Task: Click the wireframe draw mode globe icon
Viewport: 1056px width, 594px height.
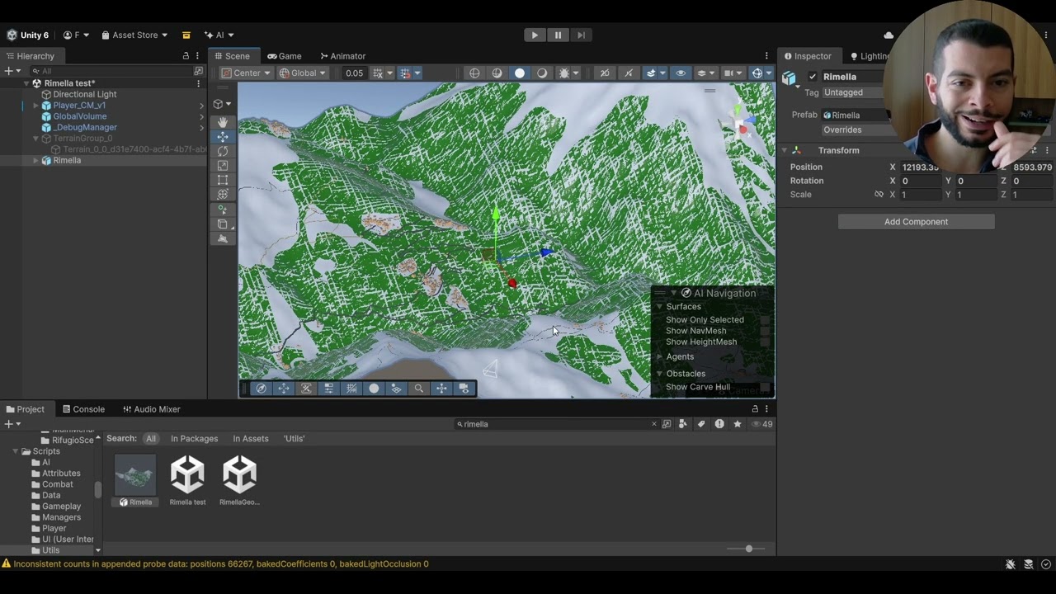Action: 474,73
